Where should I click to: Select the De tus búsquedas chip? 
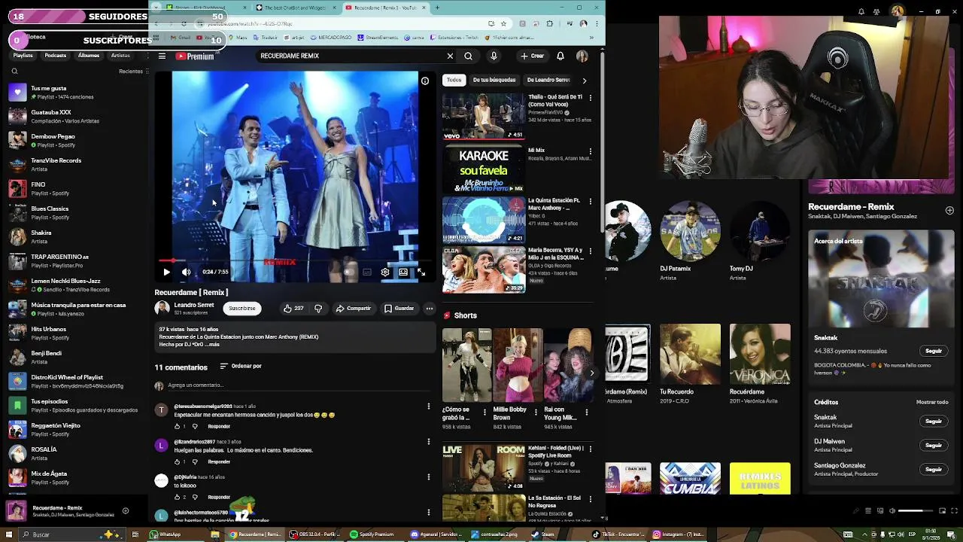[494, 80]
